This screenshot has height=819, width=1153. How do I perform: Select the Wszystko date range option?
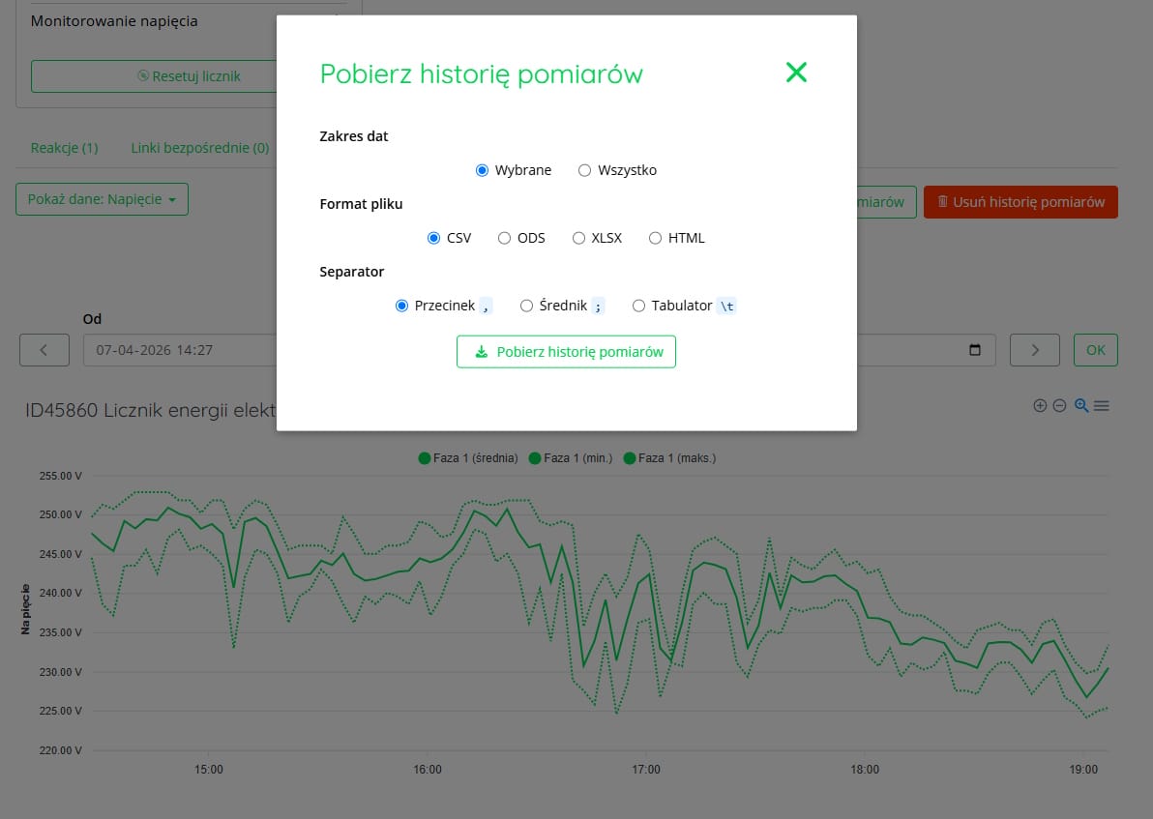584,169
